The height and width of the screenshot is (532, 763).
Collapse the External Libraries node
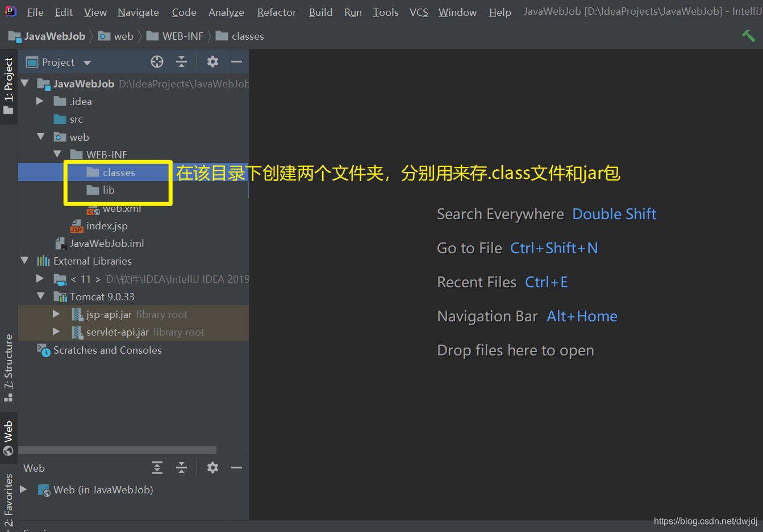(24, 261)
